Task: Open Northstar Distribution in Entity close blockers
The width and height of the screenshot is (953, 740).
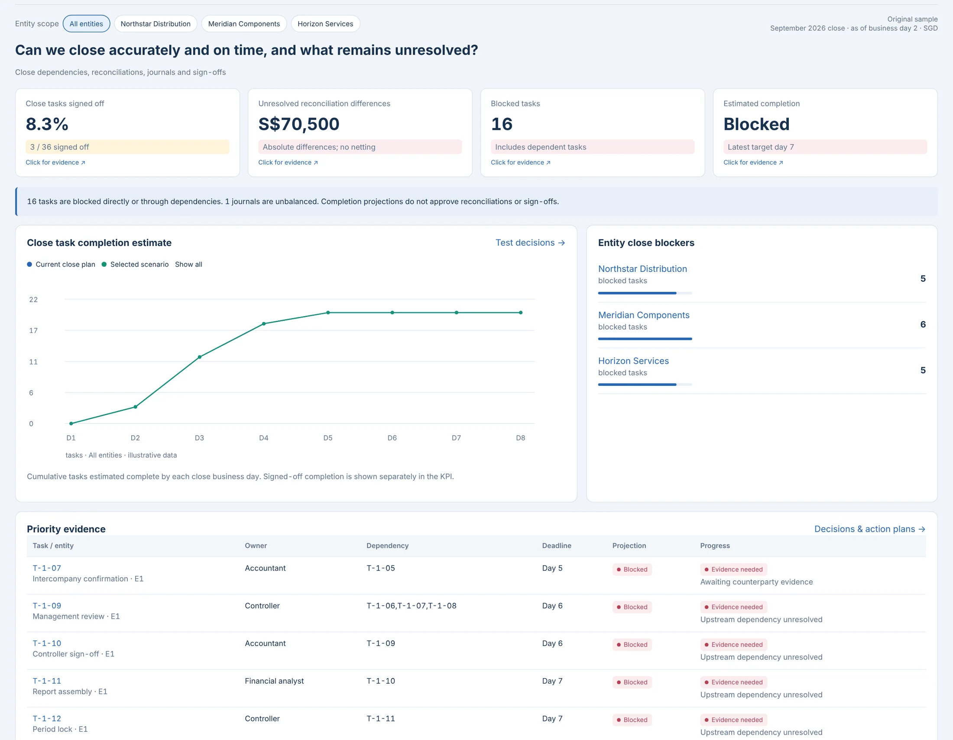Action: pyautogui.click(x=642, y=268)
